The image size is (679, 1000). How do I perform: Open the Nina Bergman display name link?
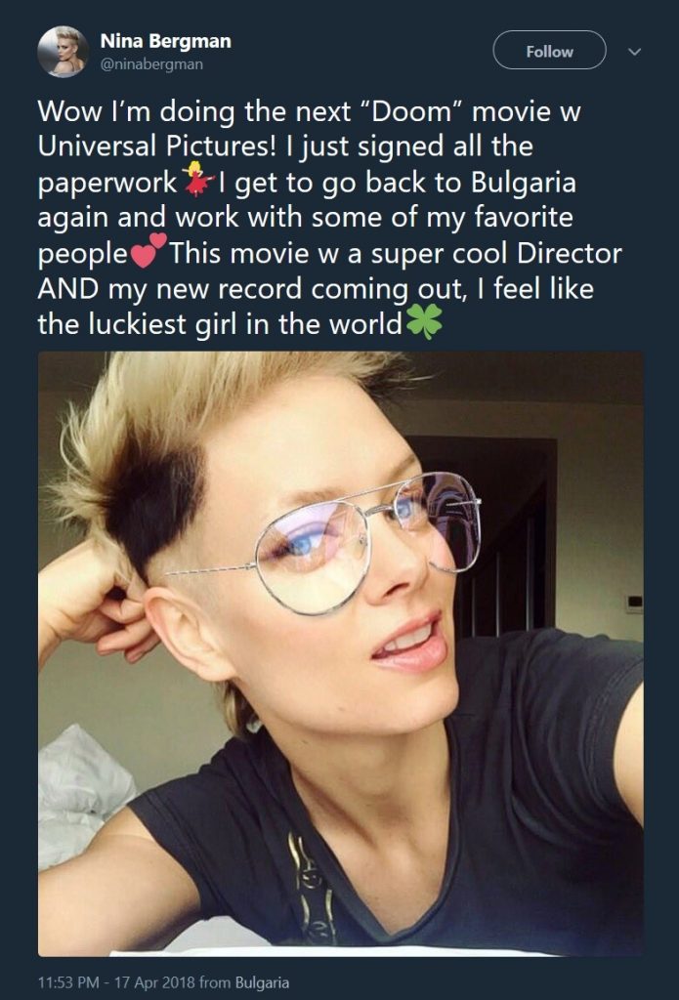click(165, 41)
